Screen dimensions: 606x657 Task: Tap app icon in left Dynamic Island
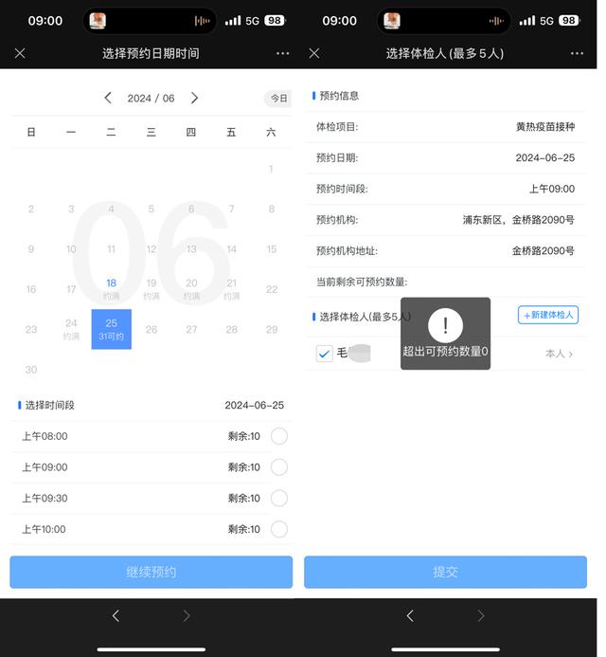click(x=98, y=21)
